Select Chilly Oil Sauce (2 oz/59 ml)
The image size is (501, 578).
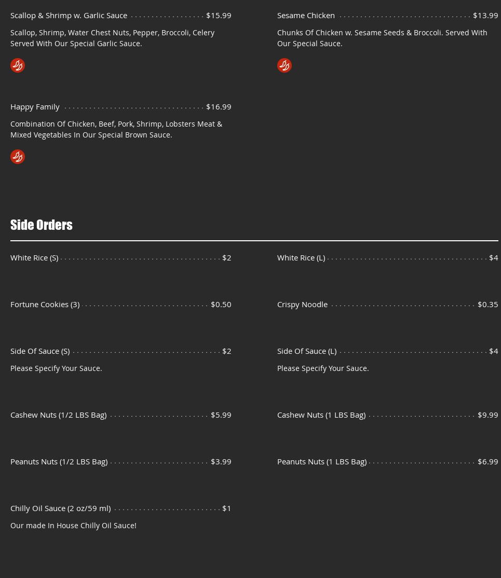(x=61, y=508)
